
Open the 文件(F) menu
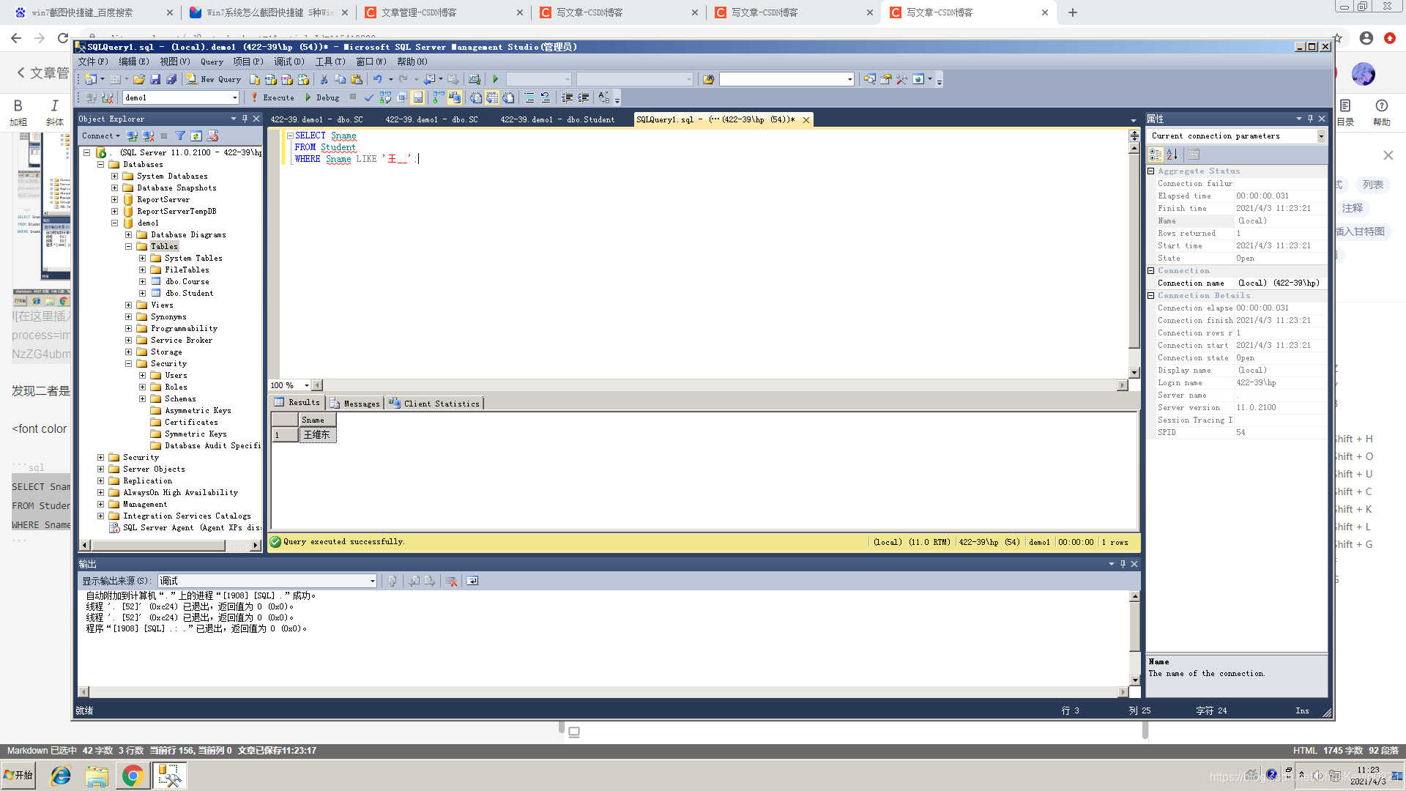93,62
